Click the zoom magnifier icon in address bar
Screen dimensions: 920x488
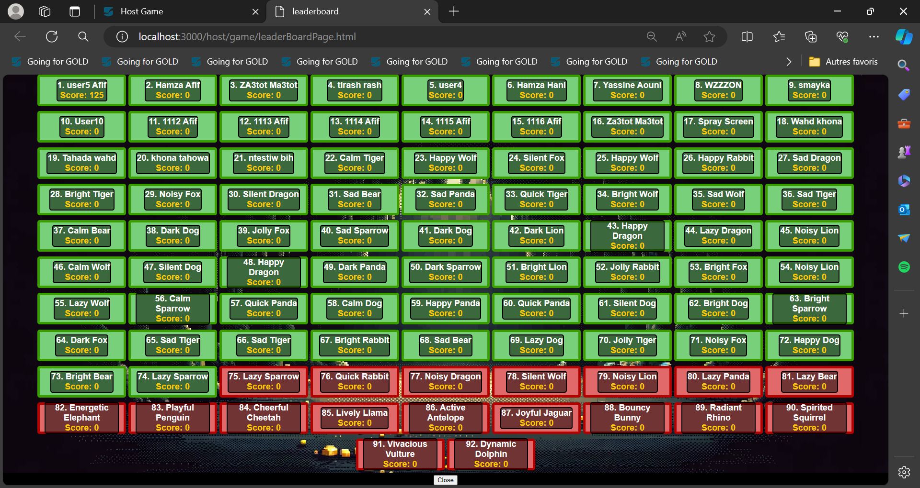651,37
